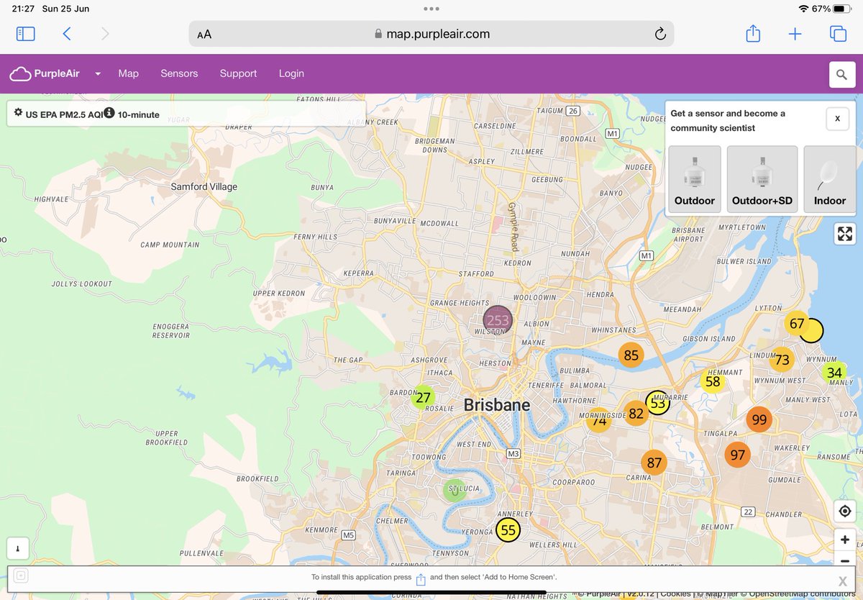Click the map.purpleair.com address field

(431, 34)
